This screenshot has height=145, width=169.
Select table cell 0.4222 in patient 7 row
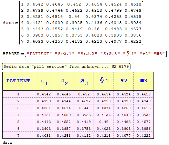click(144, 136)
